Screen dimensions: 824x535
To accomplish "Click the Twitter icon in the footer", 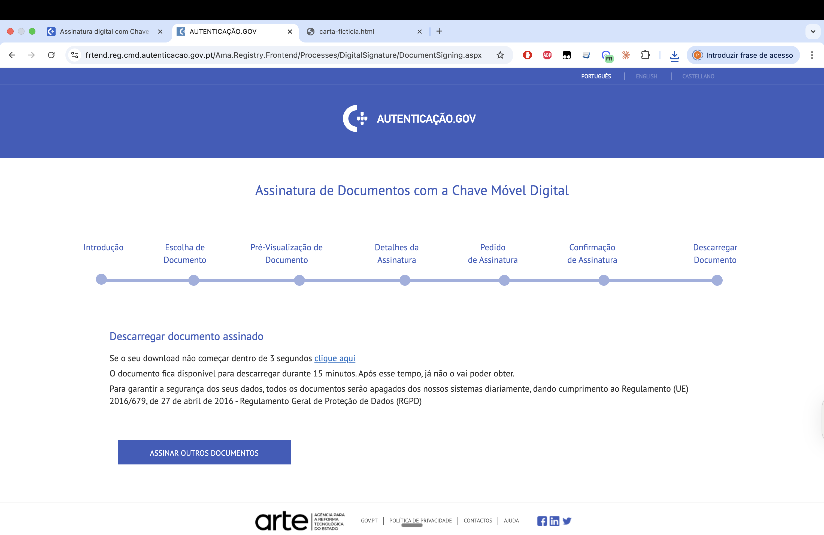I will (567, 521).
